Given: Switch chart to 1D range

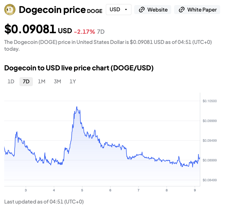Looking at the screenshot, I should click(x=11, y=82).
